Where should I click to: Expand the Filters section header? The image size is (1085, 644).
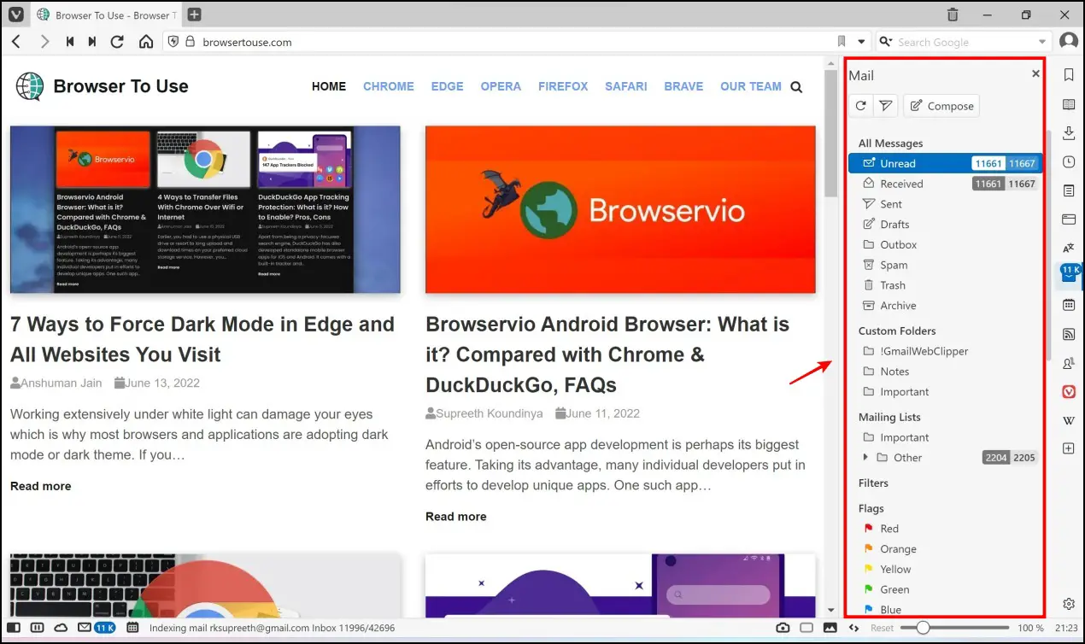873,483
